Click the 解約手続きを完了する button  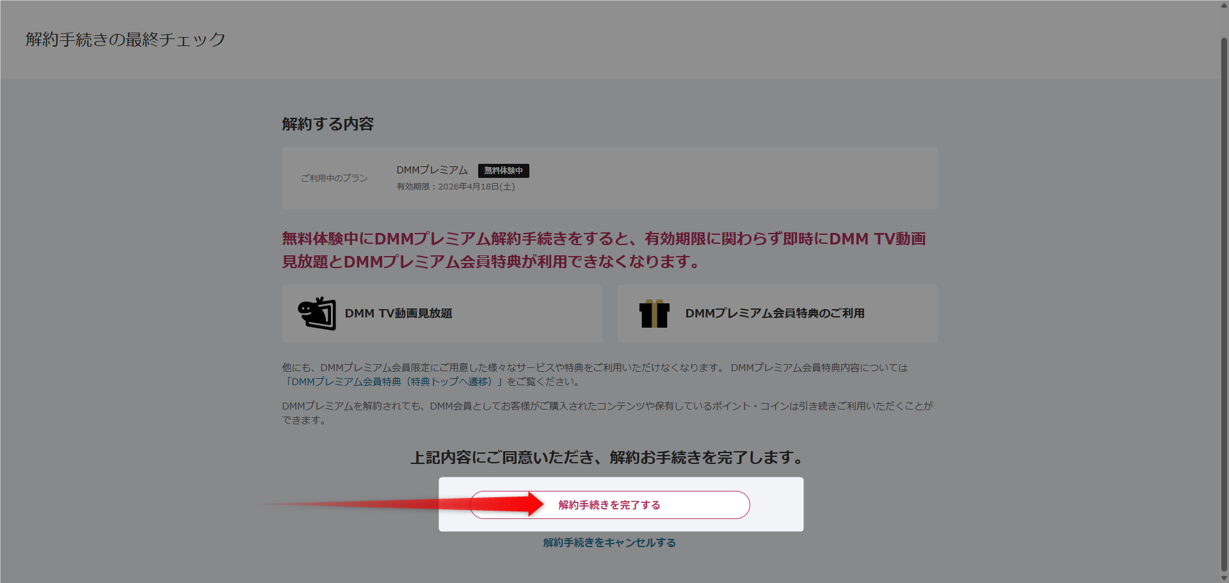click(x=609, y=505)
